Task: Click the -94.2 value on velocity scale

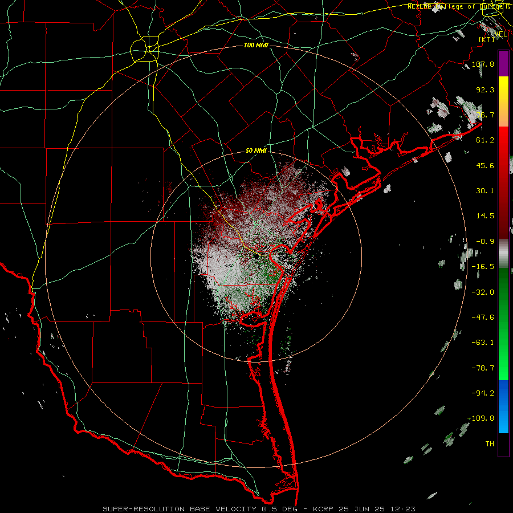Action: 483,393
